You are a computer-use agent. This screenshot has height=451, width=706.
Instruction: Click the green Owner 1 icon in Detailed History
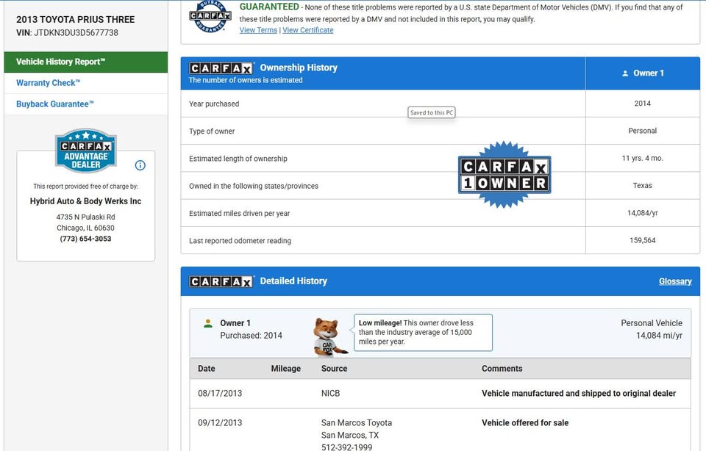click(x=208, y=323)
